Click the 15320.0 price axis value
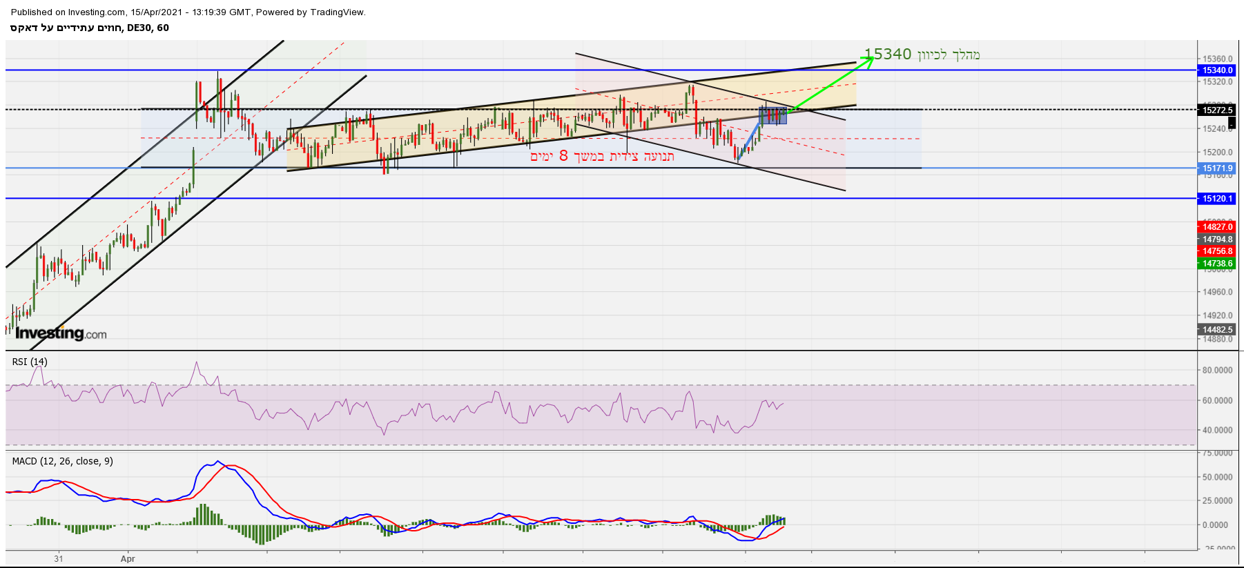The height and width of the screenshot is (568, 1244). [1217, 81]
